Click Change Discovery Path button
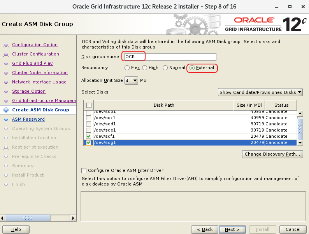Screen dimensions: 309x234 tap(272, 154)
